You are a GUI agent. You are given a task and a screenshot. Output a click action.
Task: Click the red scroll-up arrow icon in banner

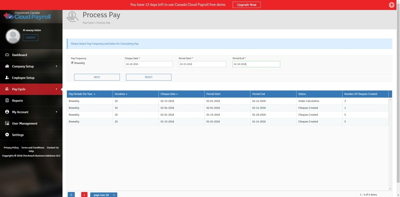tap(391, 5)
